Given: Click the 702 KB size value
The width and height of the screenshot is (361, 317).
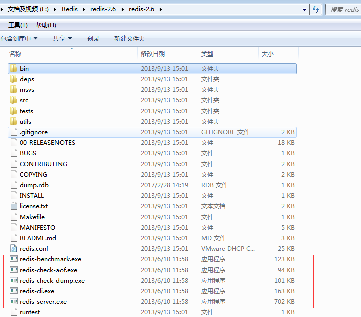Looking at the screenshot, I should tap(284, 301).
